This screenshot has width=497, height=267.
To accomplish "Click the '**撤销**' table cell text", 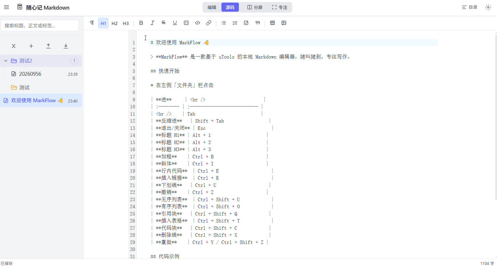I will [166, 192].
